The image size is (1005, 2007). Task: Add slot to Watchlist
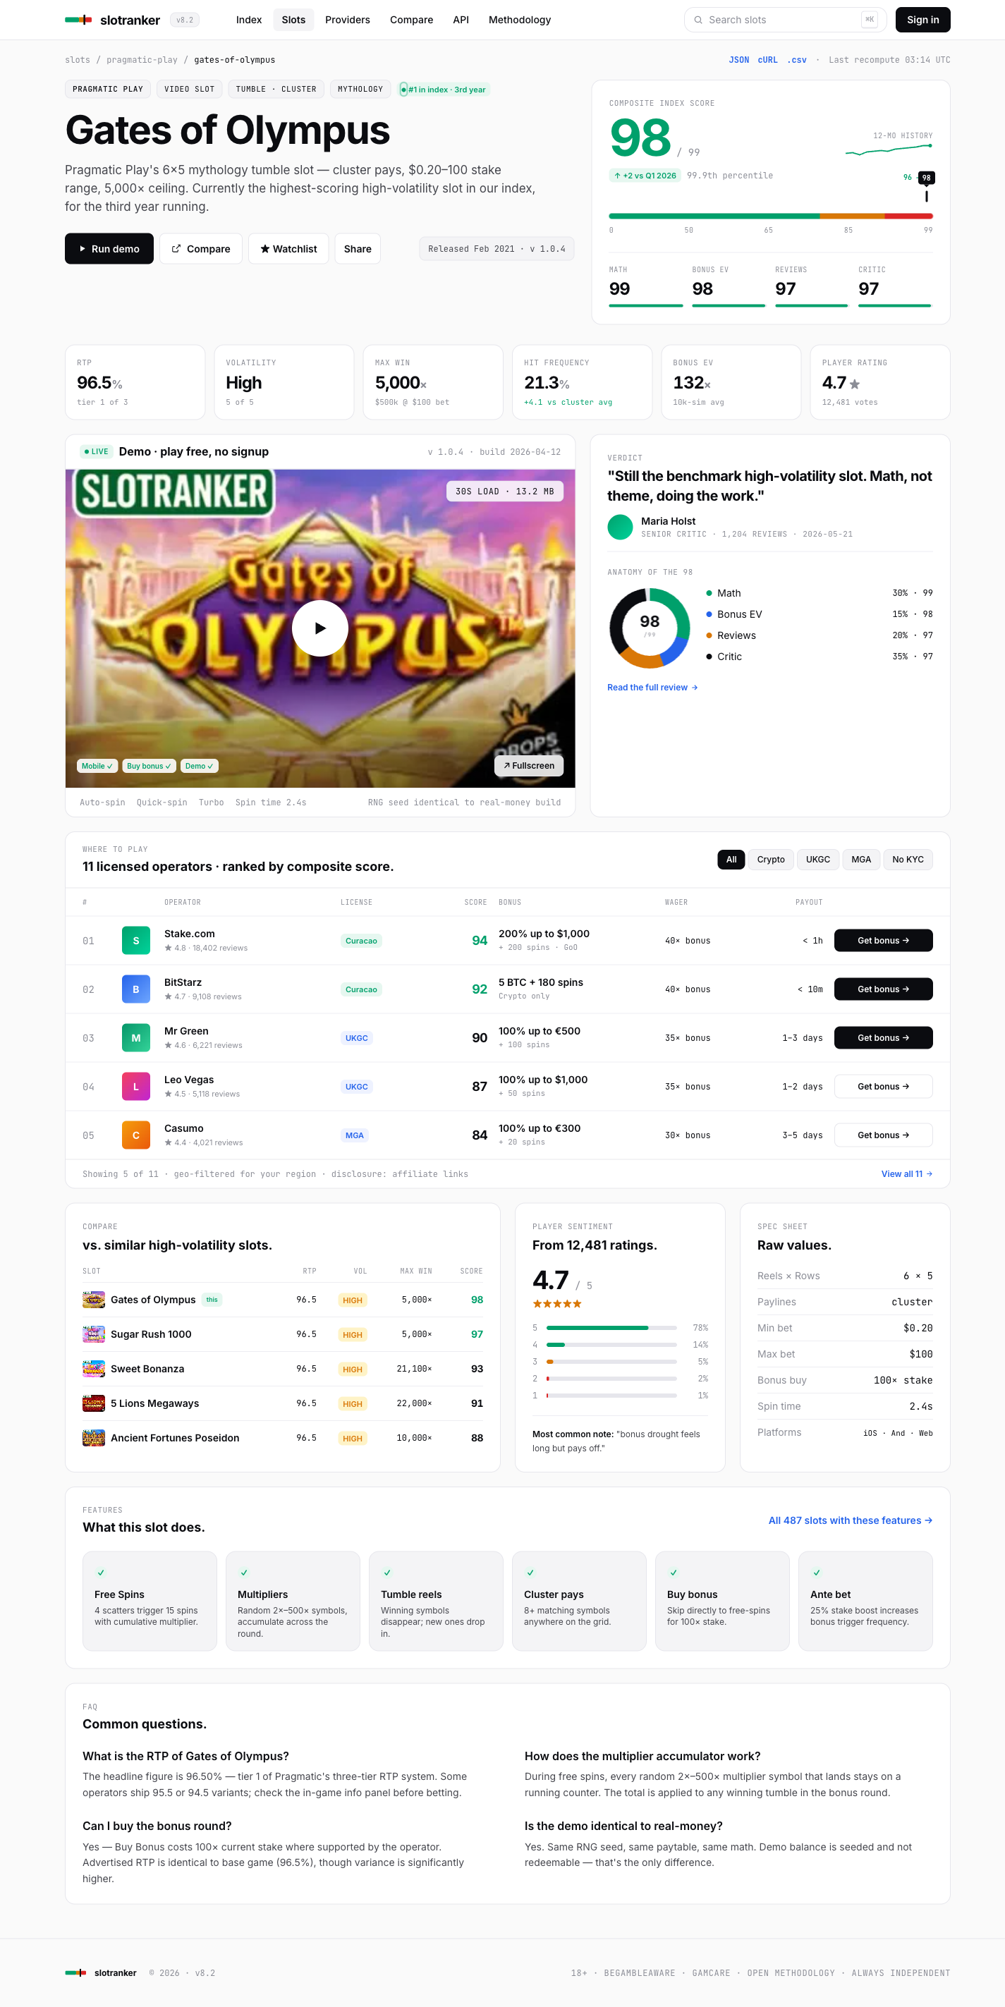pyautogui.click(x=288, y=248)
